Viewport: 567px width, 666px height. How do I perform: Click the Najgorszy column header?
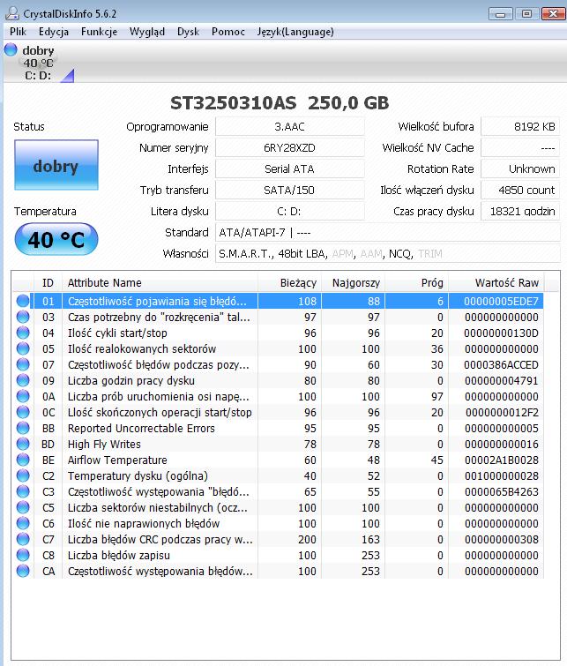(354, 282)
